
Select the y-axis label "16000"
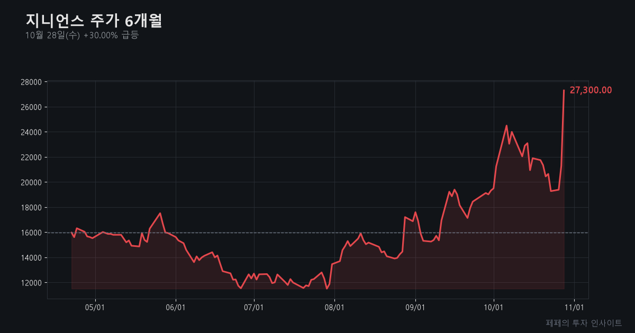point(31,233)
